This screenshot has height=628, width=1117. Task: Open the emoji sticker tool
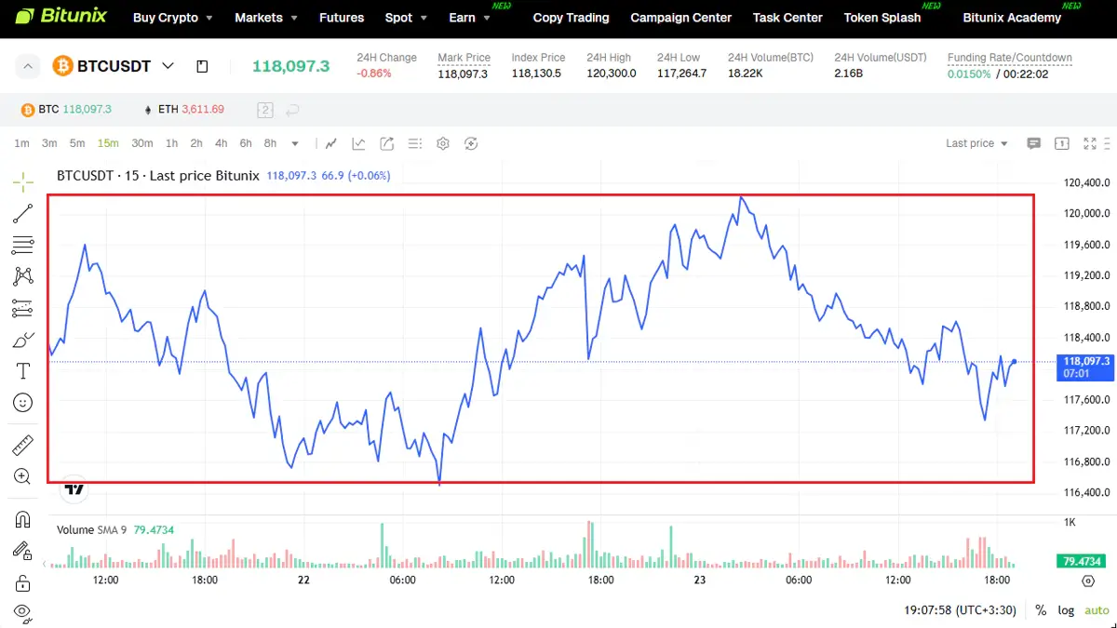[x=22, y=403]
